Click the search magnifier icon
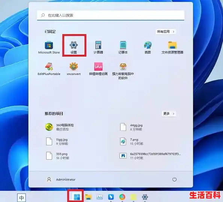This screenshot has height=202, width=223. pyautogui.click(x=43, y=15)
